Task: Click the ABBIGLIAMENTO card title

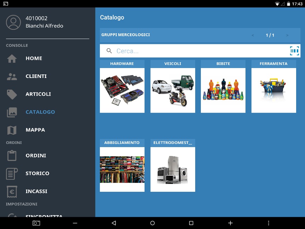Action: pos(122,143)
